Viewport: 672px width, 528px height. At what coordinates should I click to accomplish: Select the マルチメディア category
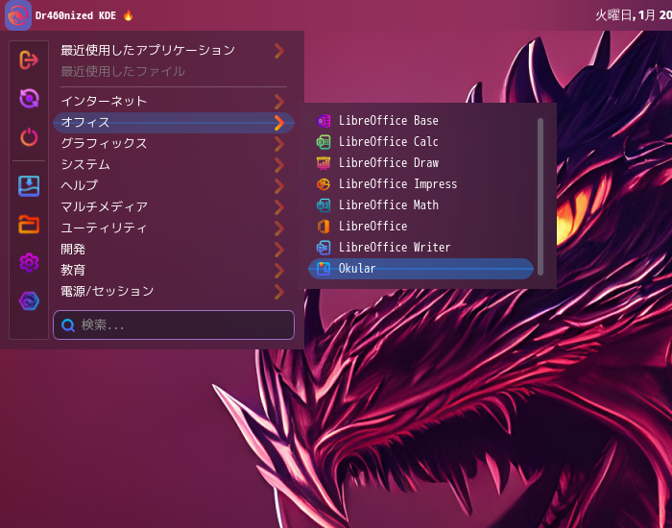coord(174,207)
